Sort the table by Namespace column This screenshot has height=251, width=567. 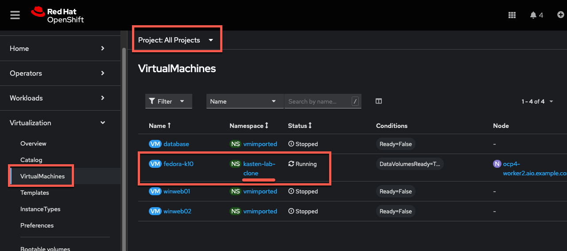click(x=249, y=126)
